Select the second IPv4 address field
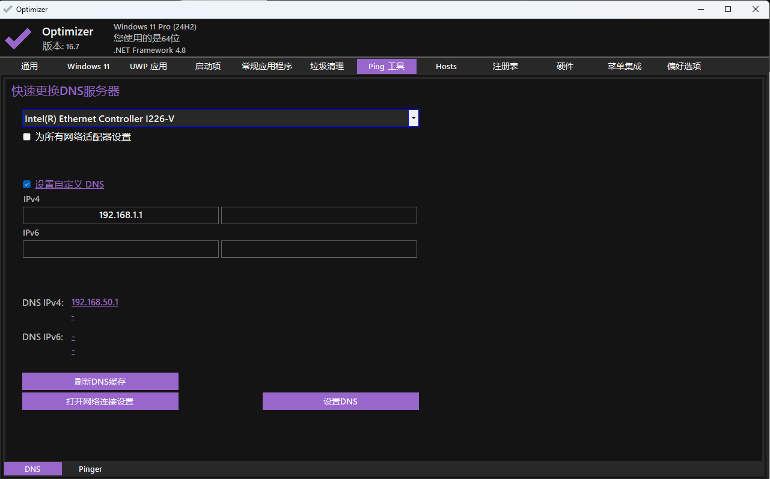 319,215
